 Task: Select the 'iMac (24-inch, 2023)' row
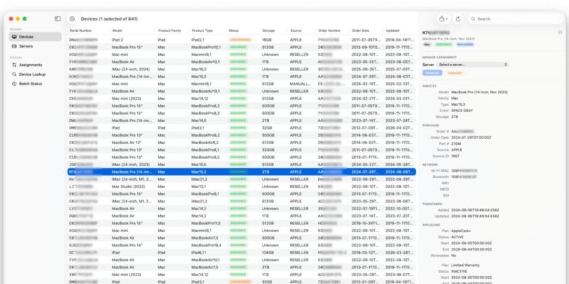[x=242, y=165]
